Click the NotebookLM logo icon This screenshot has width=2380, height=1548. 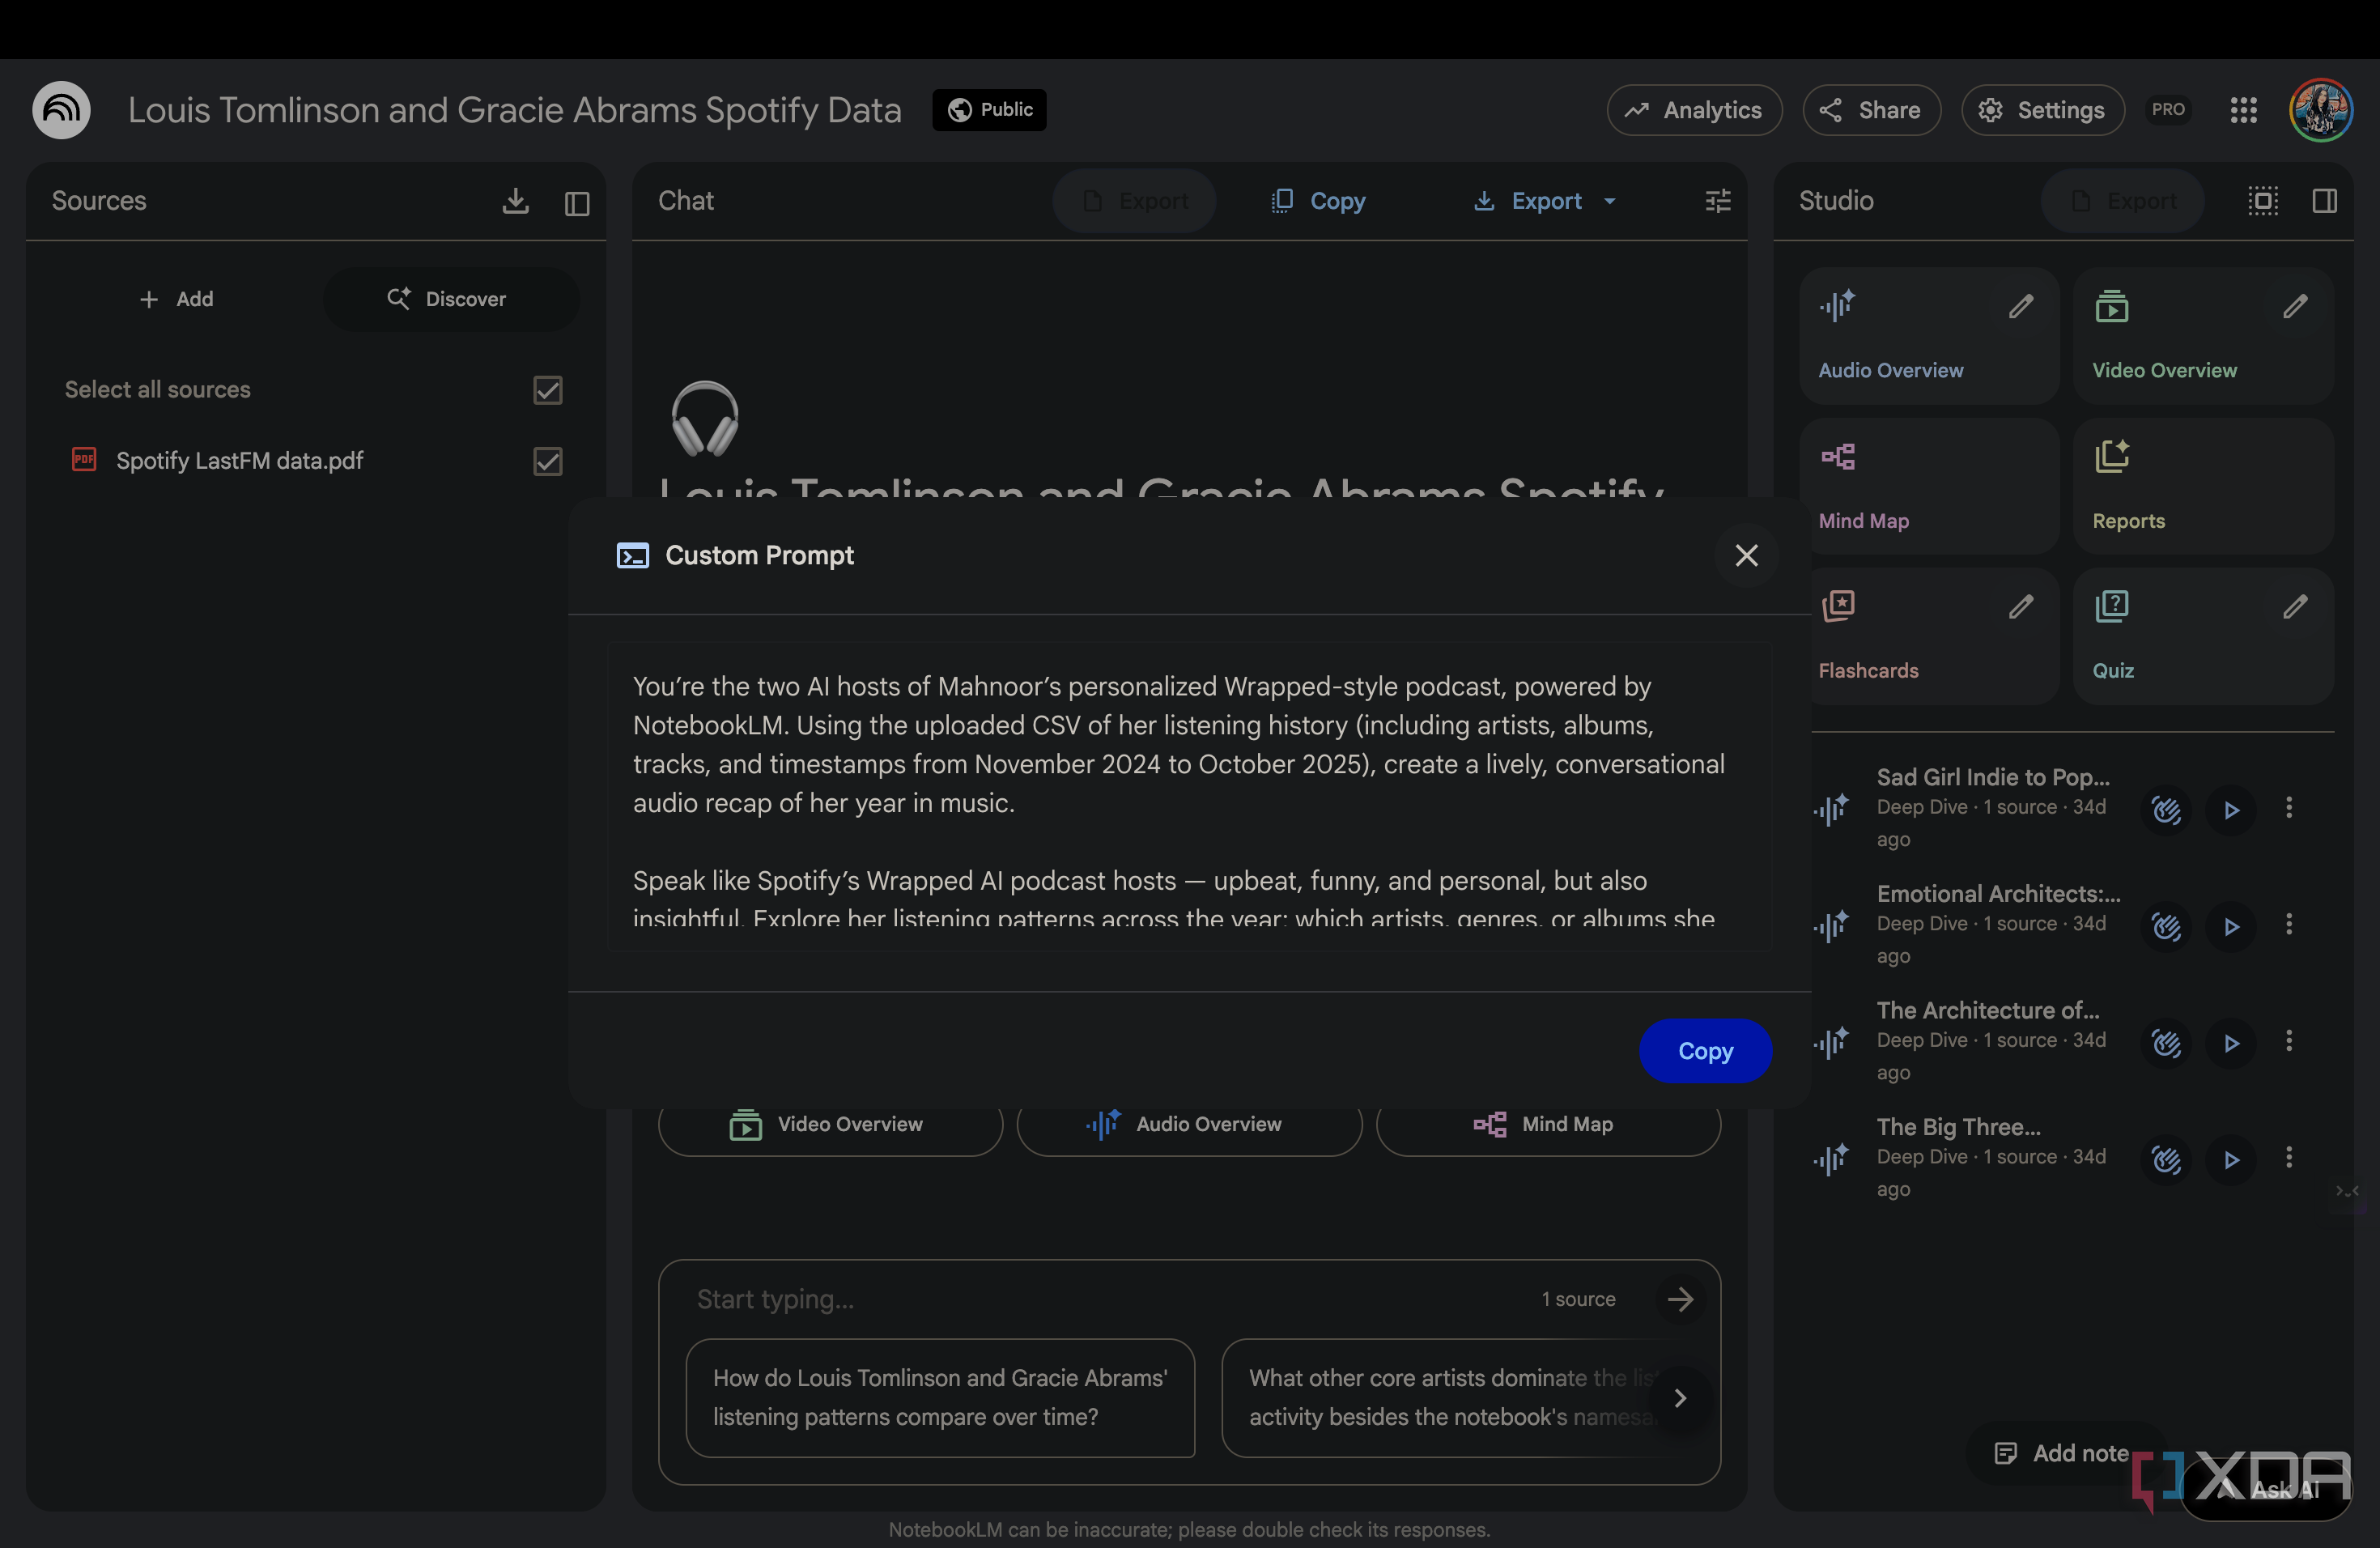tap(61, 110)
